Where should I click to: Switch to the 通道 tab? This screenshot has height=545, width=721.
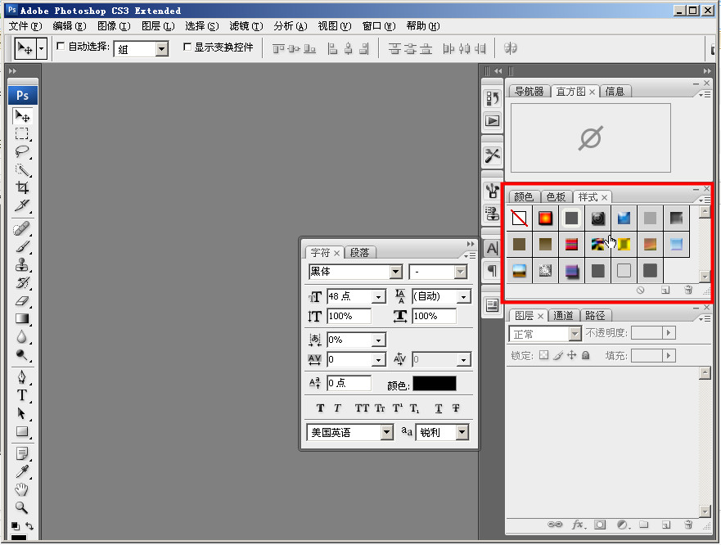click(x=564, y=316)
